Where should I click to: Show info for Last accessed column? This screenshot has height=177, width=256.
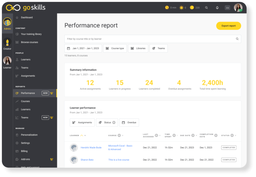coord(156,135)
